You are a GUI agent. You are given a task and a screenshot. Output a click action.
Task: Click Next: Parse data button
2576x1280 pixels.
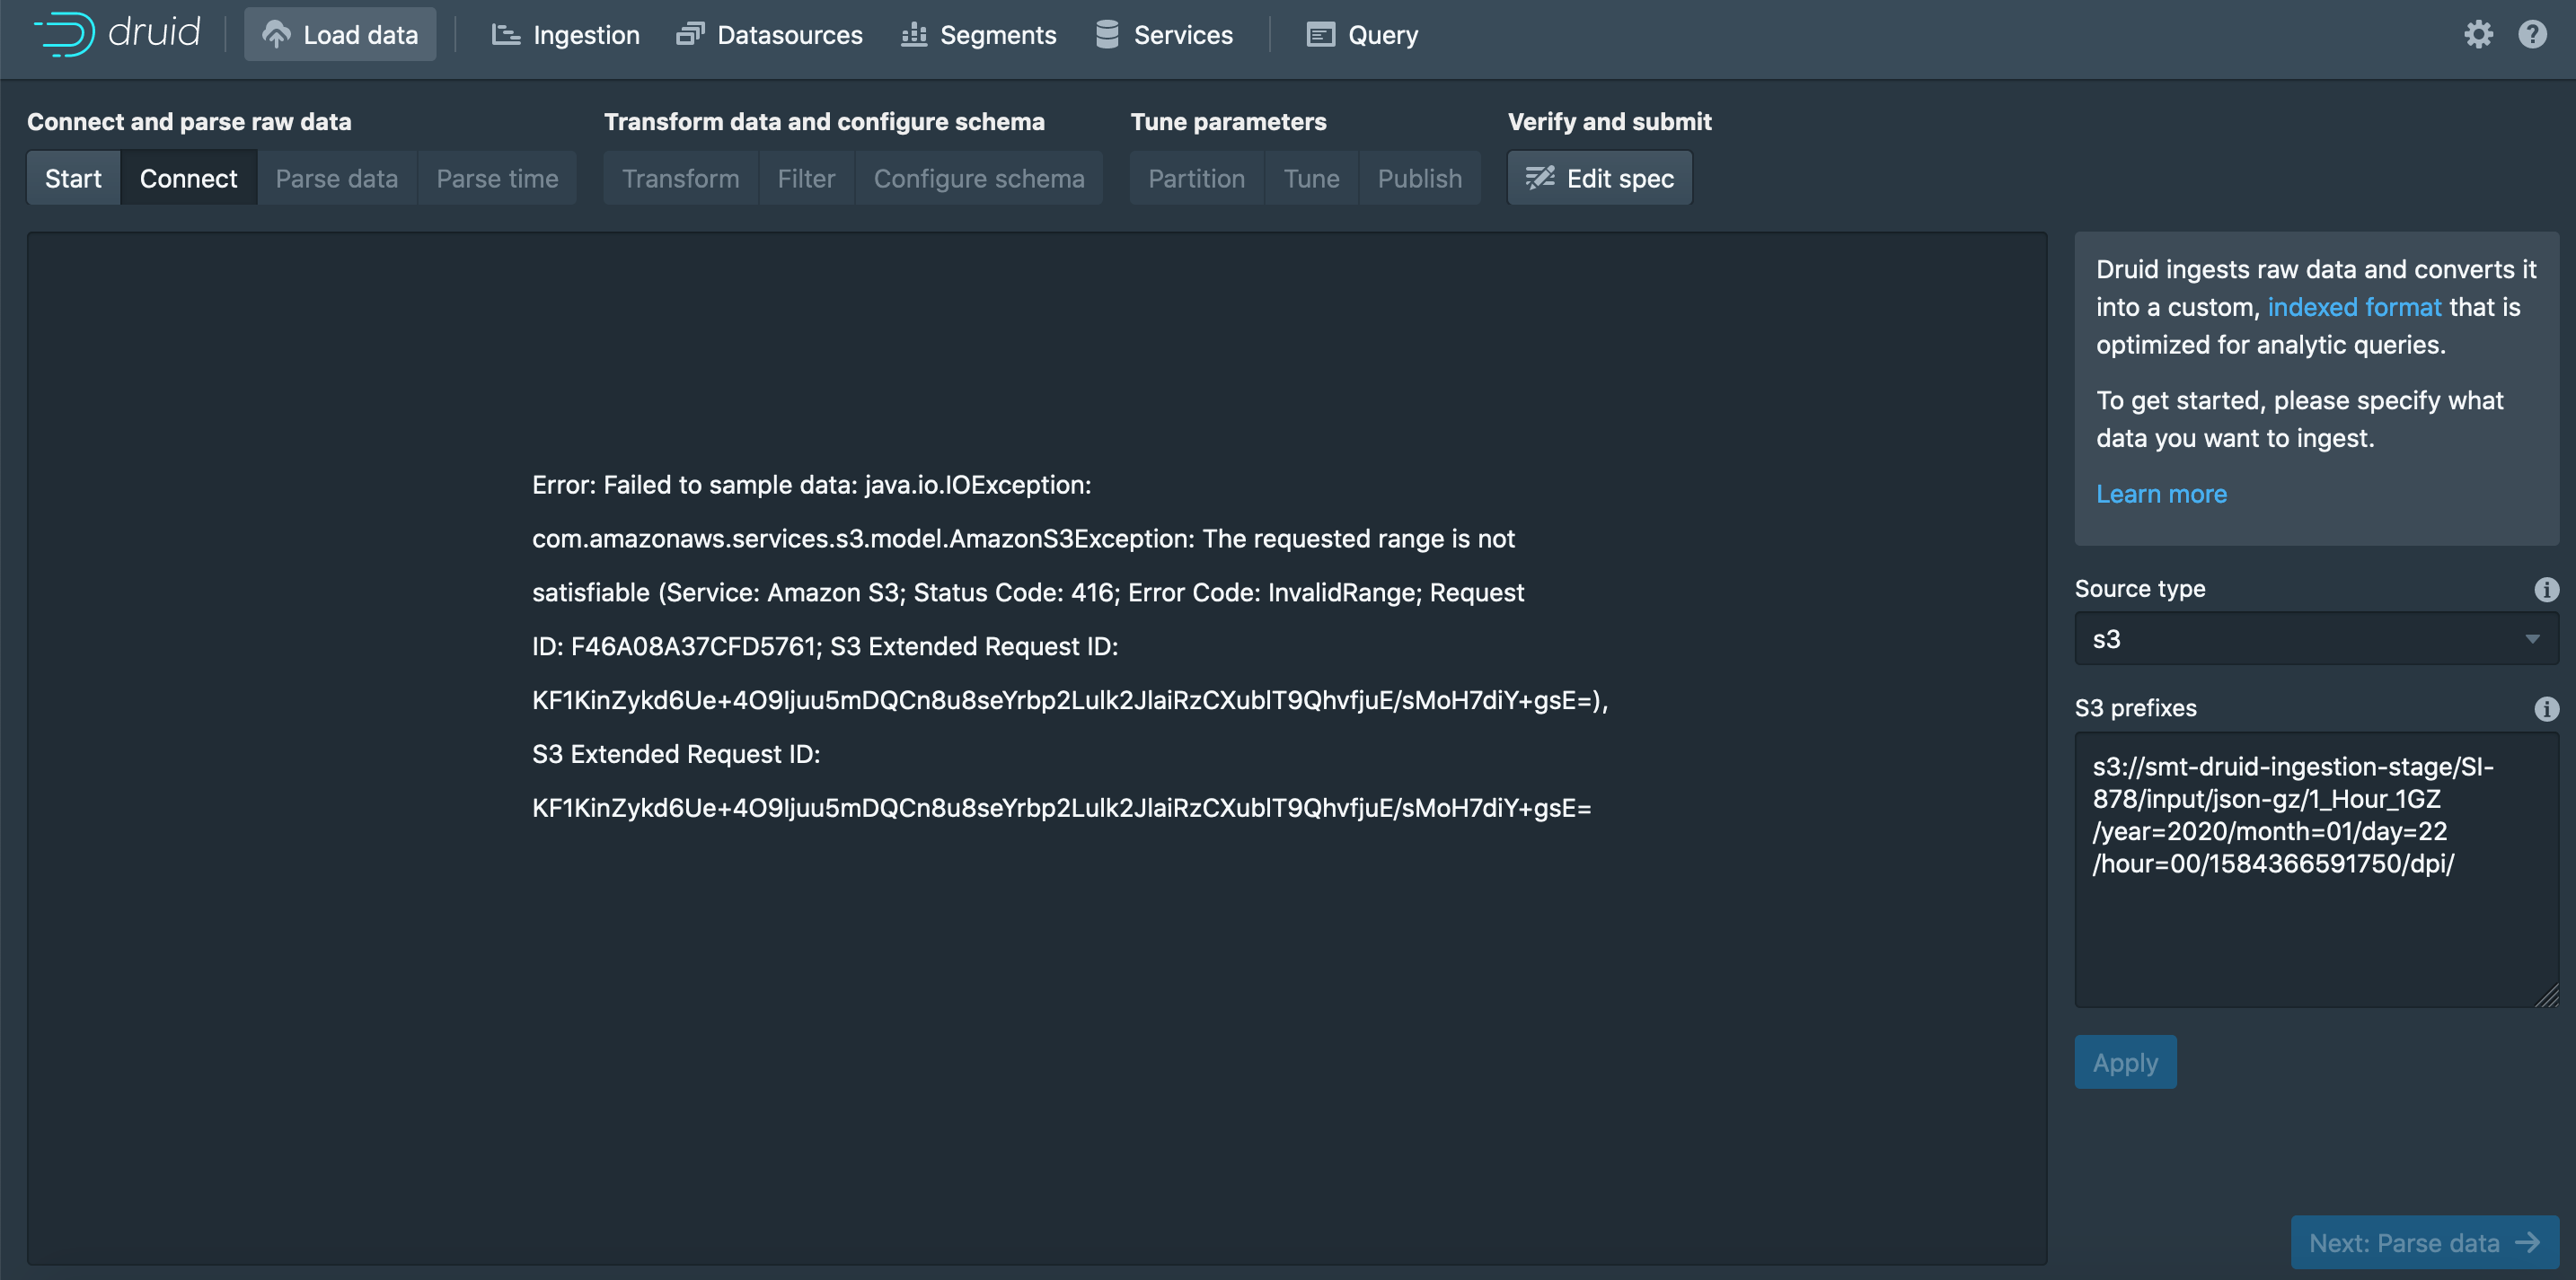(2423, 1242)
